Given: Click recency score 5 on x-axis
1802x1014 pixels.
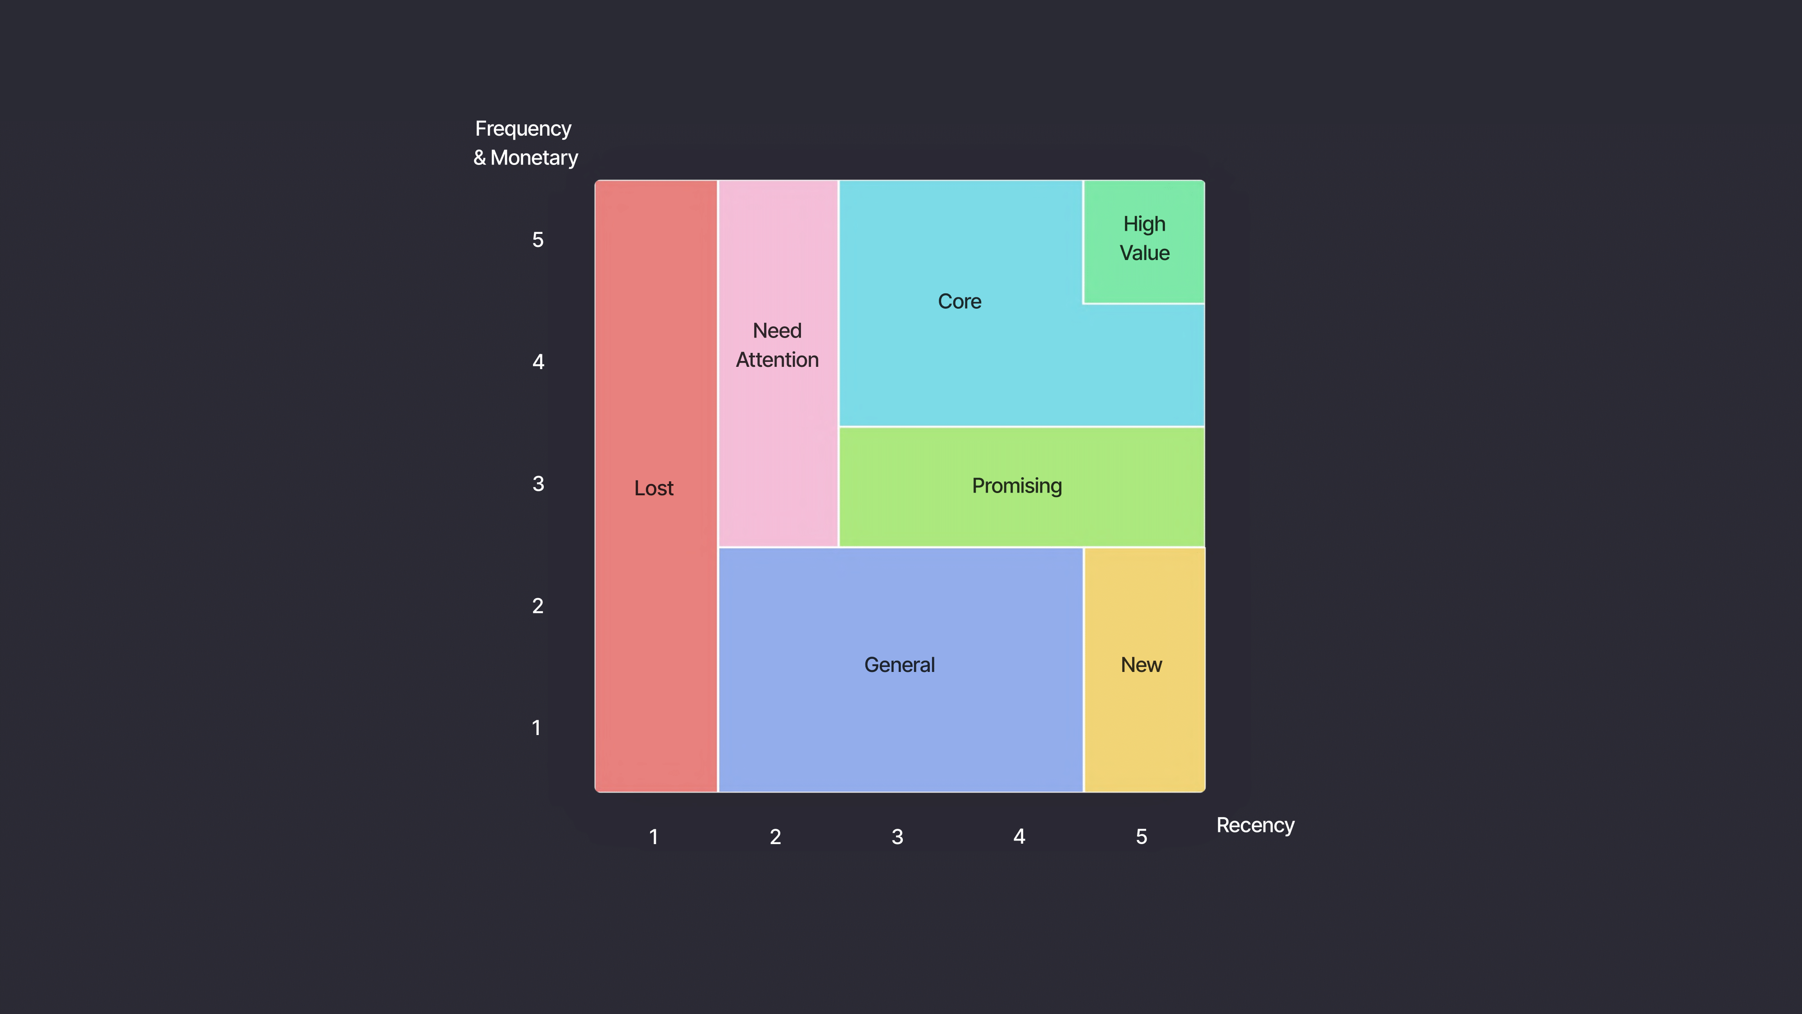Looking at the screenshot, I should tap(1140, 836).
